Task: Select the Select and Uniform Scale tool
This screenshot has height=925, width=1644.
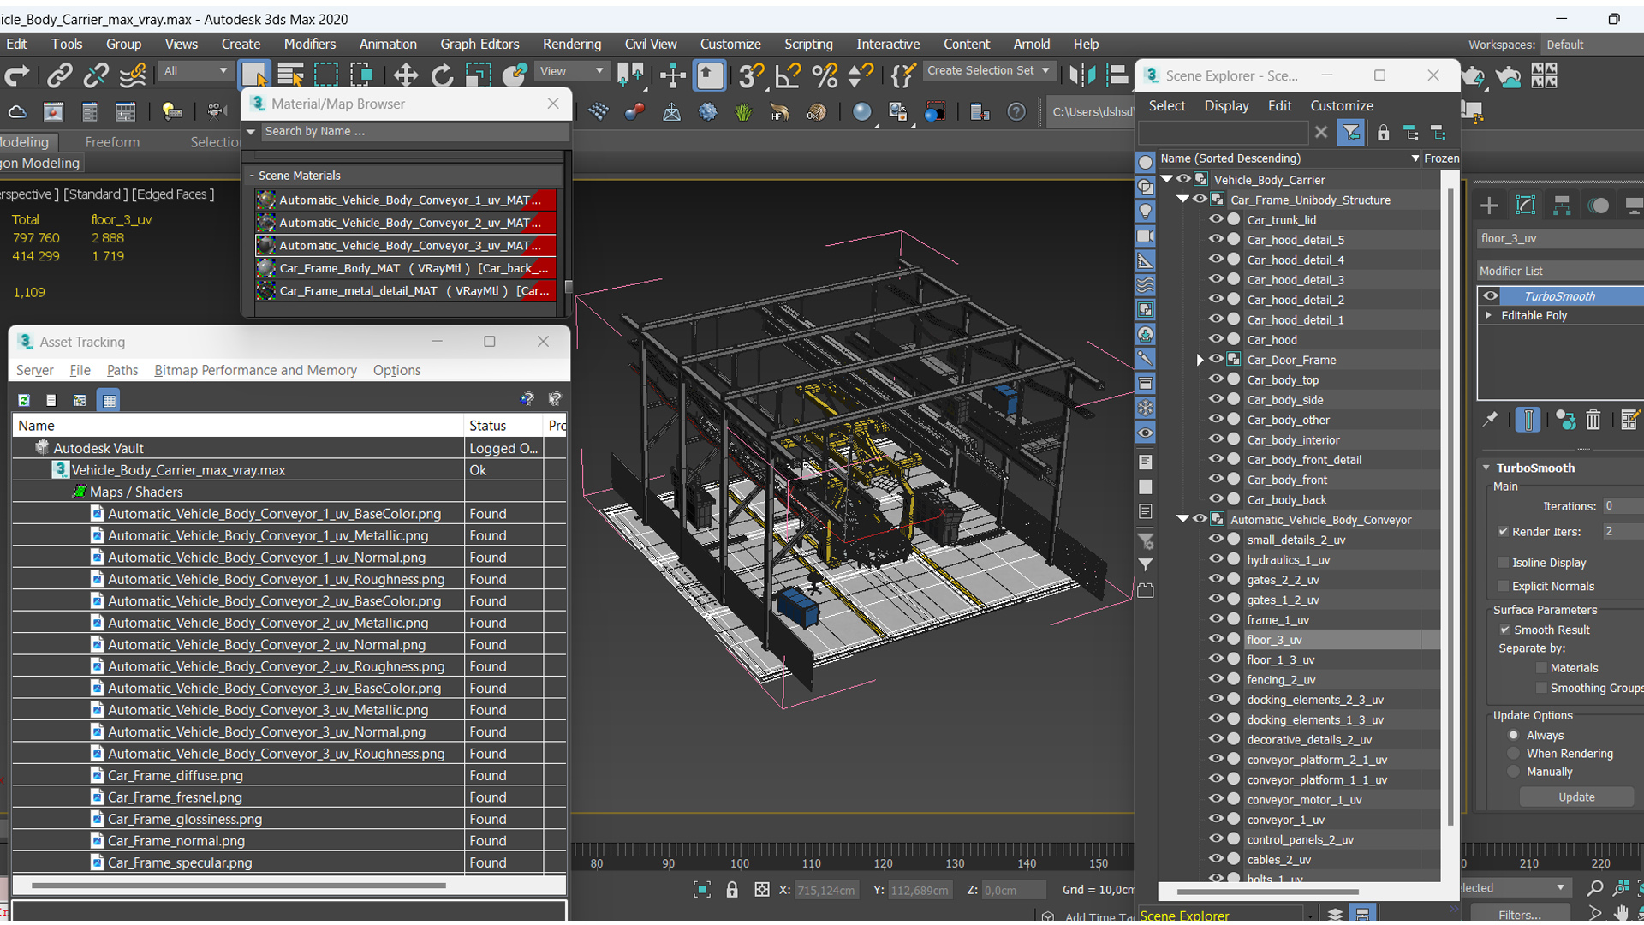Action: tap(479, 75)
